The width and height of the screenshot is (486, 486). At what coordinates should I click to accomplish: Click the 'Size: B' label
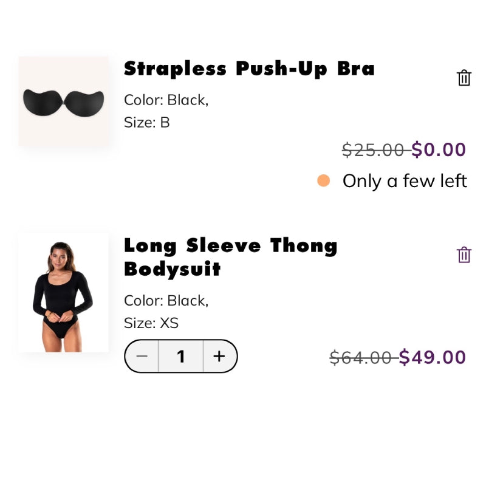coord(147,122)
